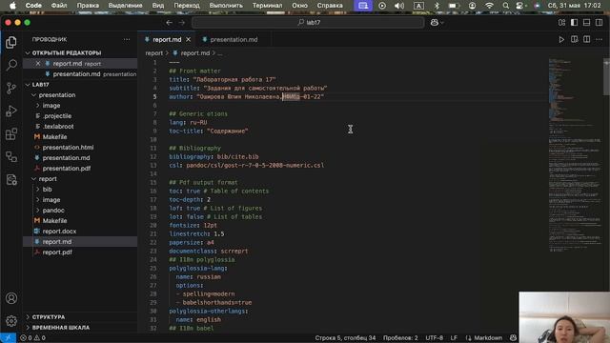Click the editor minimap
This screenshot has height=343, width=610.
pos(575,155)
